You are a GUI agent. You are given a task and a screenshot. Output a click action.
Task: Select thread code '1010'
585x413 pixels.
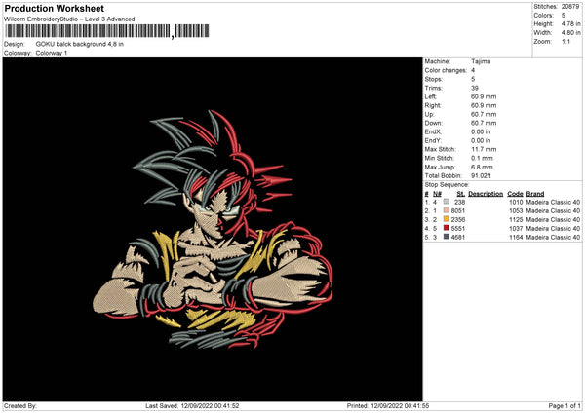[516, 202]
